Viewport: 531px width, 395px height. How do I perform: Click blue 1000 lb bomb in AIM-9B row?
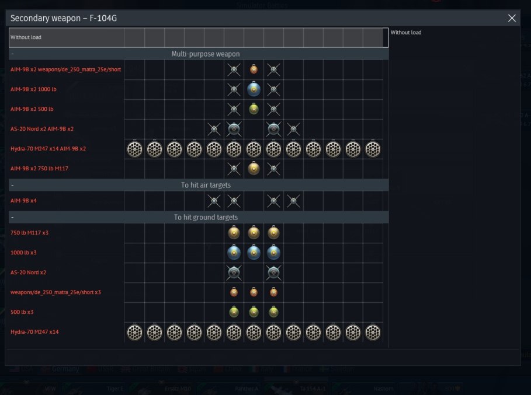pyautogui.click(x=254, y=89)
